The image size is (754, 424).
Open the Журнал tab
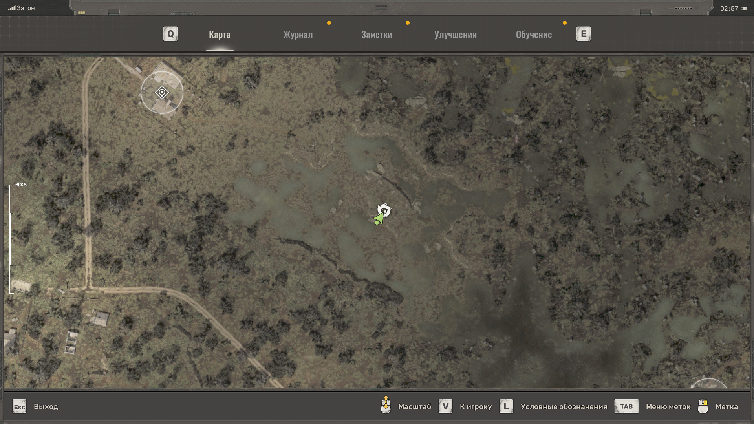pyautogui.click(x=298, y=35)
